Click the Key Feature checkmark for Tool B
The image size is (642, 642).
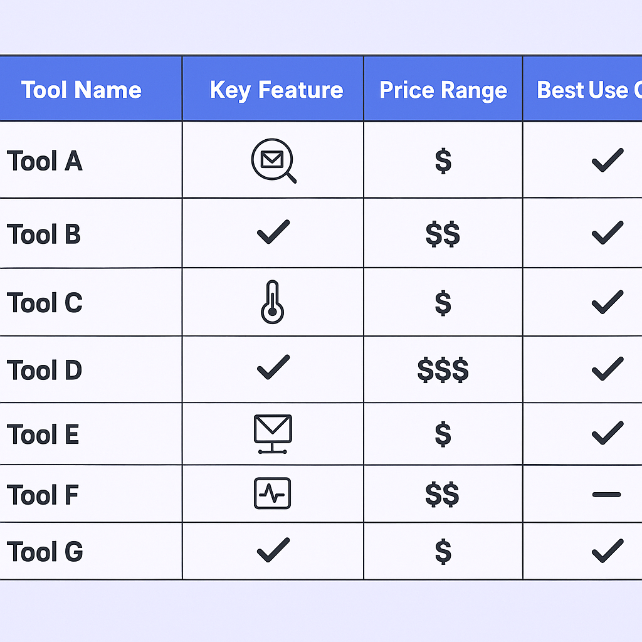[x=273, y=233]
